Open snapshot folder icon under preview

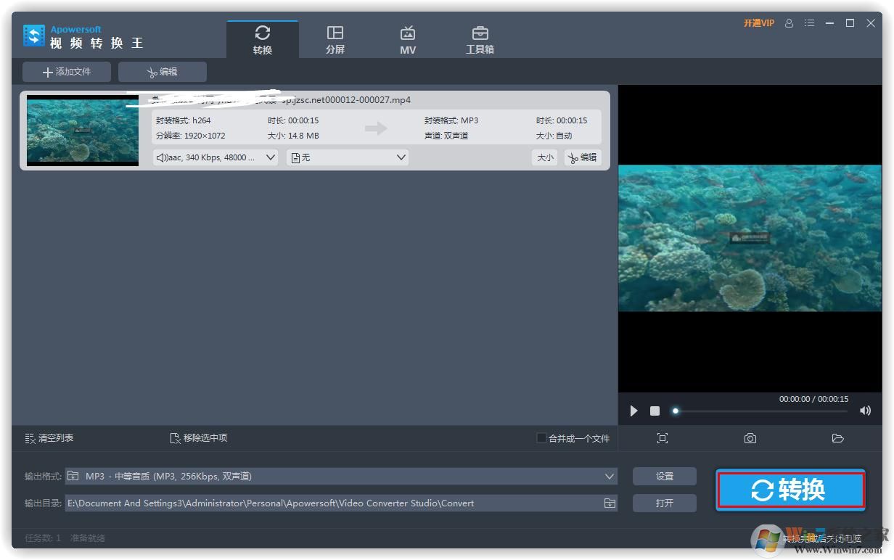click(837, 438)
